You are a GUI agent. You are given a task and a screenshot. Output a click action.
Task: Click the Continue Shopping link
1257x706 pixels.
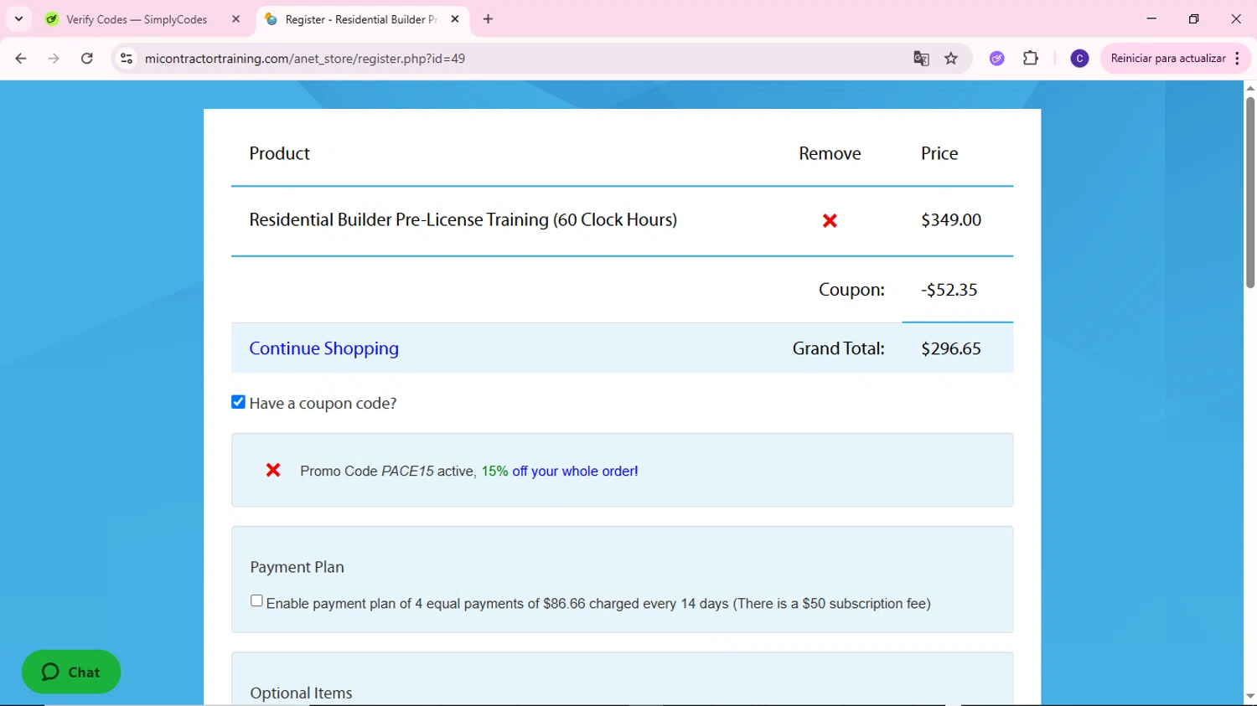click(323, 348)
